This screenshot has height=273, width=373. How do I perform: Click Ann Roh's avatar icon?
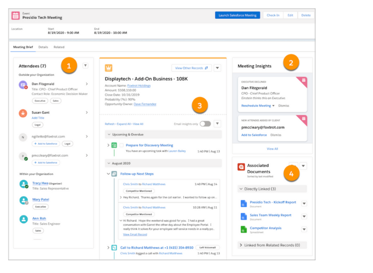(24, 219)
